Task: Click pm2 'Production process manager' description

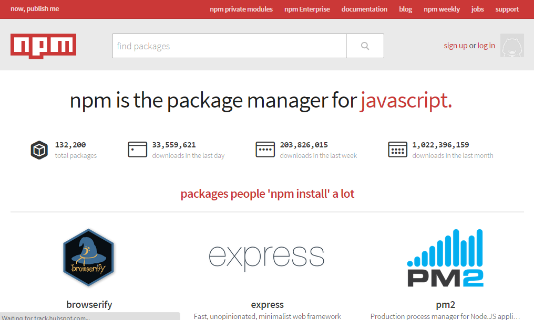Action: pos(445,316)
